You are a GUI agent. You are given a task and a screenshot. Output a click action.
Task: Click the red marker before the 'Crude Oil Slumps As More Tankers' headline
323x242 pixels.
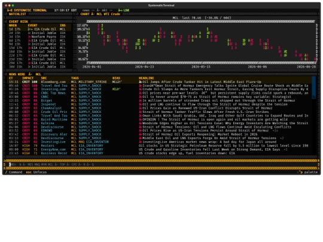coord(141,89)
